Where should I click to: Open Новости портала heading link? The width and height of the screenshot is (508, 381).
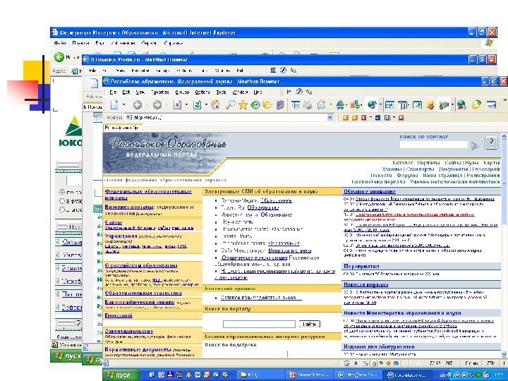(x=365, y=284)
